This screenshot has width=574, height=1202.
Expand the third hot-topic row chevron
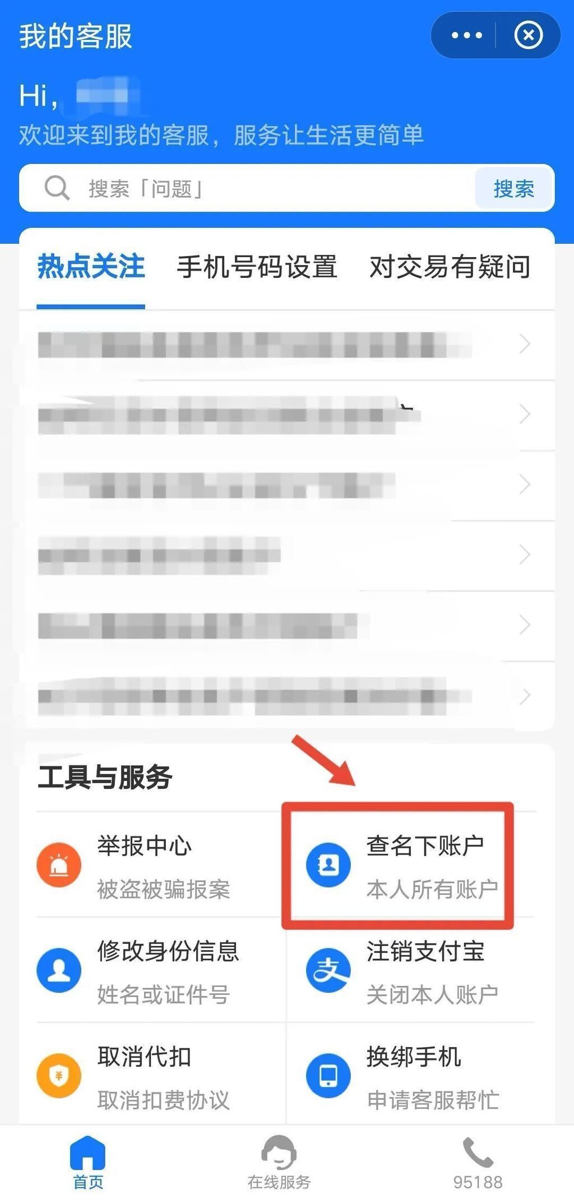[x=525, y=484]
